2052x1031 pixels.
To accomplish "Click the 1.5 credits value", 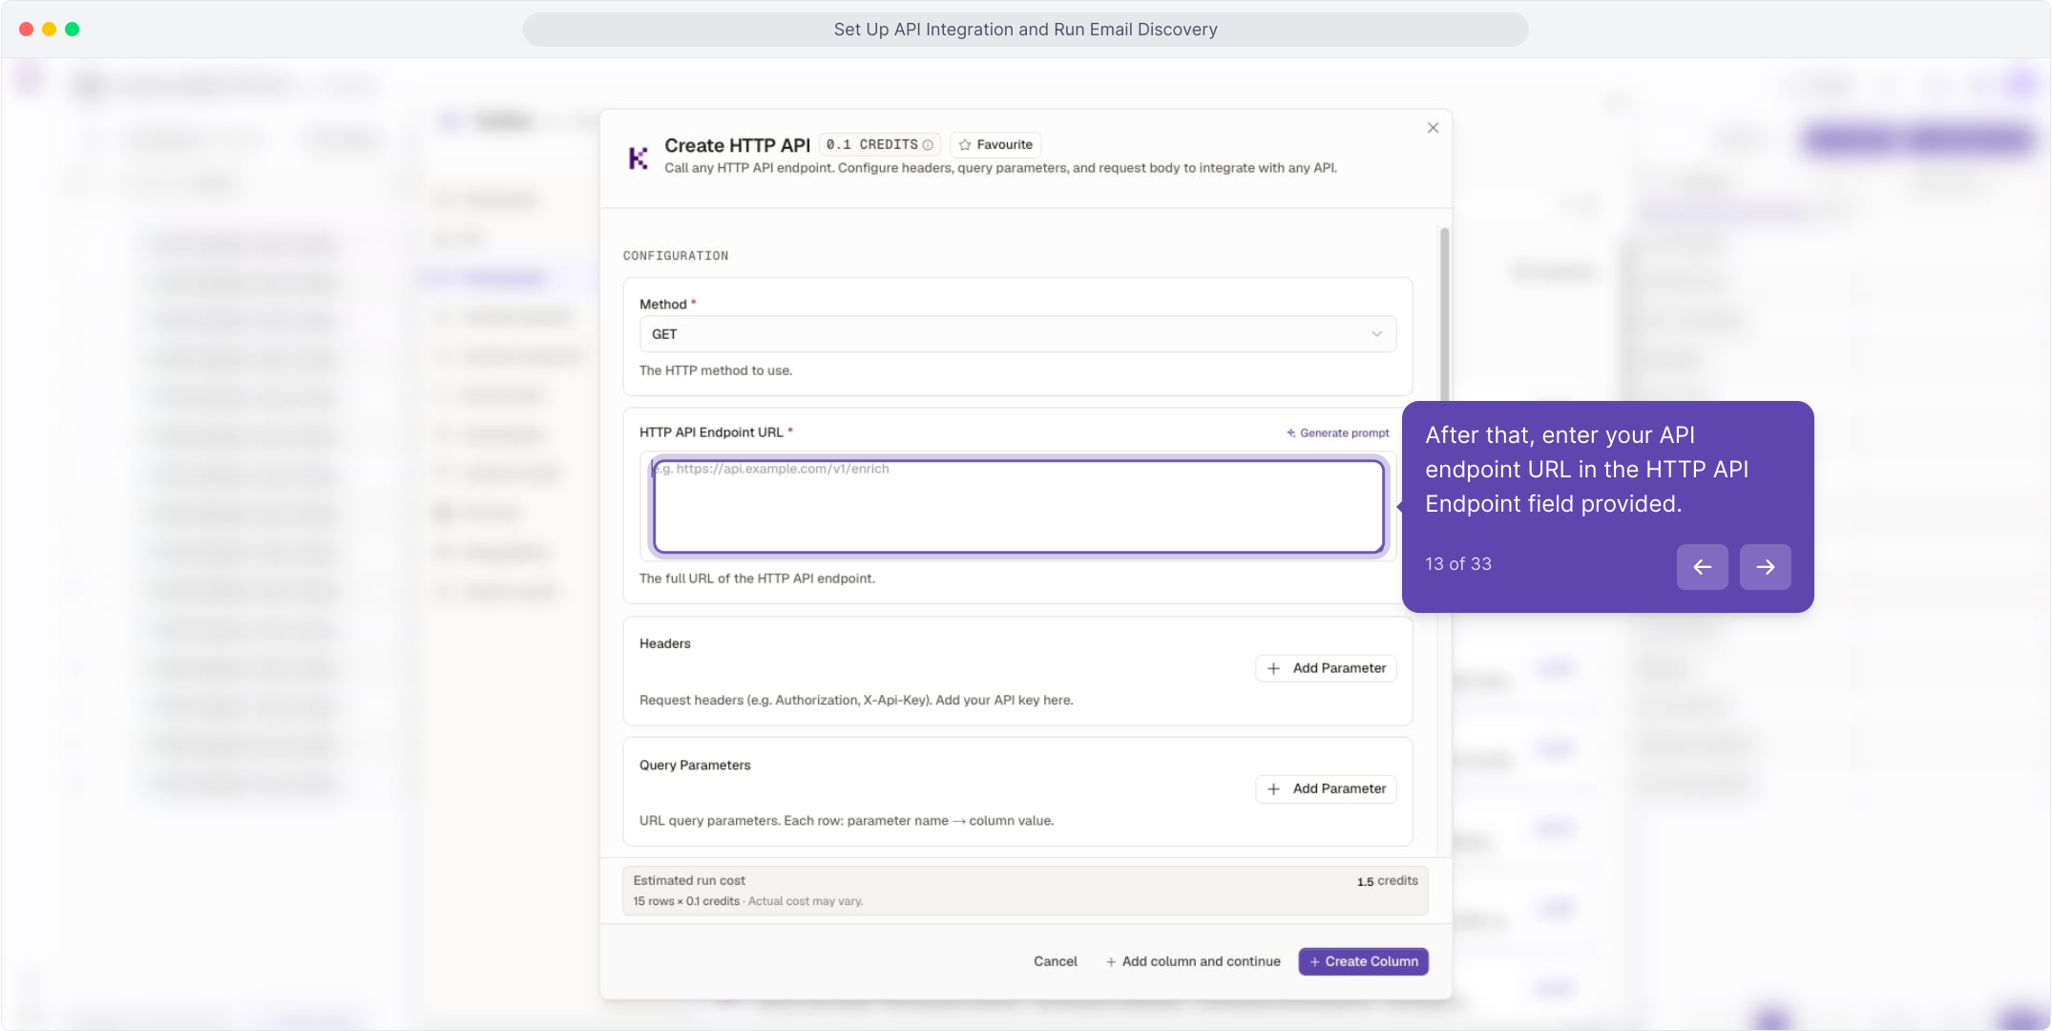I will (1388, 881).
